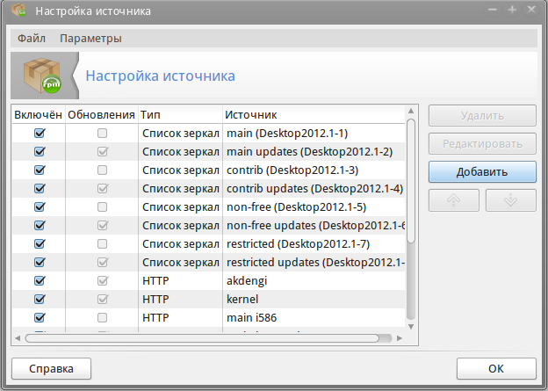548x391 pixels.
Task: Click the Редактировать button
Action: [482, 144]
